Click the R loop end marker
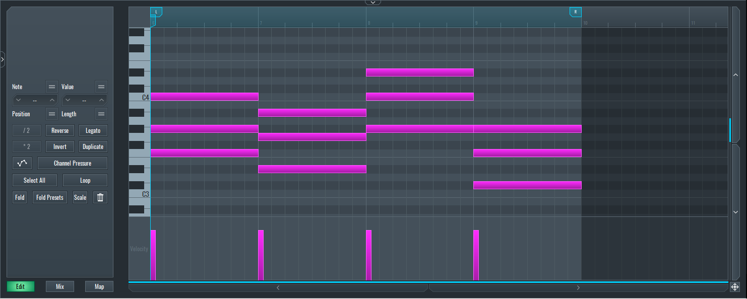This screenshot has width=747, height=299. 576,12
